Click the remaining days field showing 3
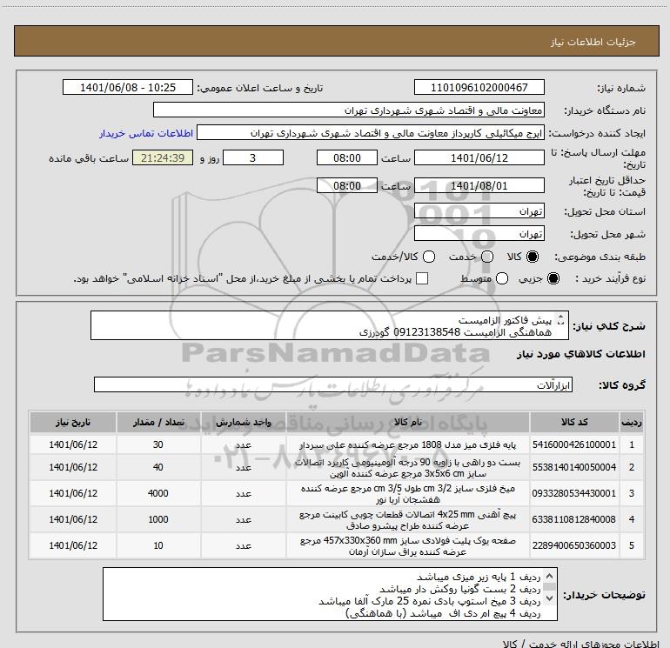Image resolution: width=670 pixels, height=648 pixels. [253, 157]
